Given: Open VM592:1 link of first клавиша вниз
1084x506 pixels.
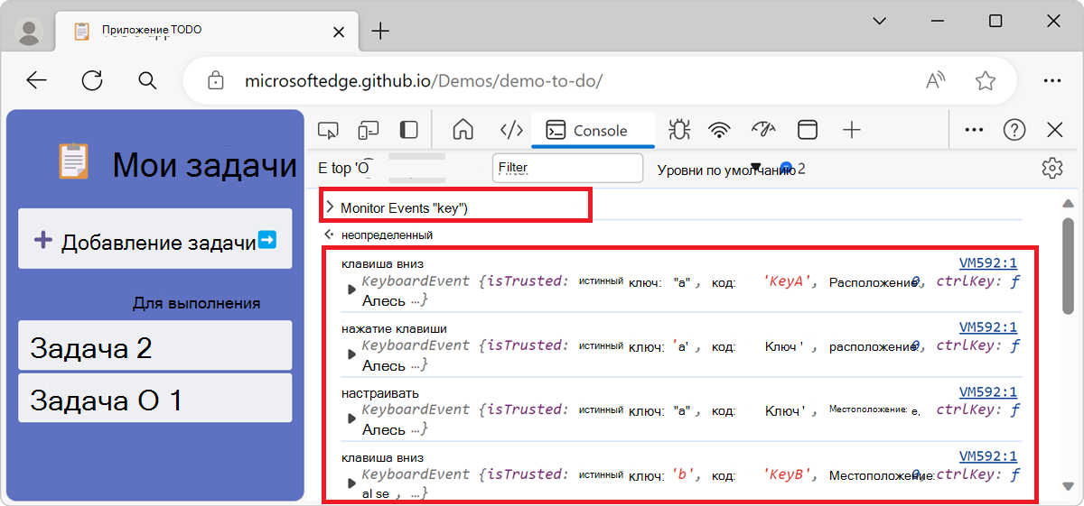Looking at the screenshot, I should click(988, 263).
